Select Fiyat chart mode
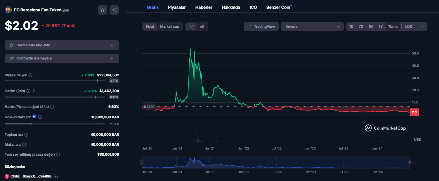 (x=150, y=27)
